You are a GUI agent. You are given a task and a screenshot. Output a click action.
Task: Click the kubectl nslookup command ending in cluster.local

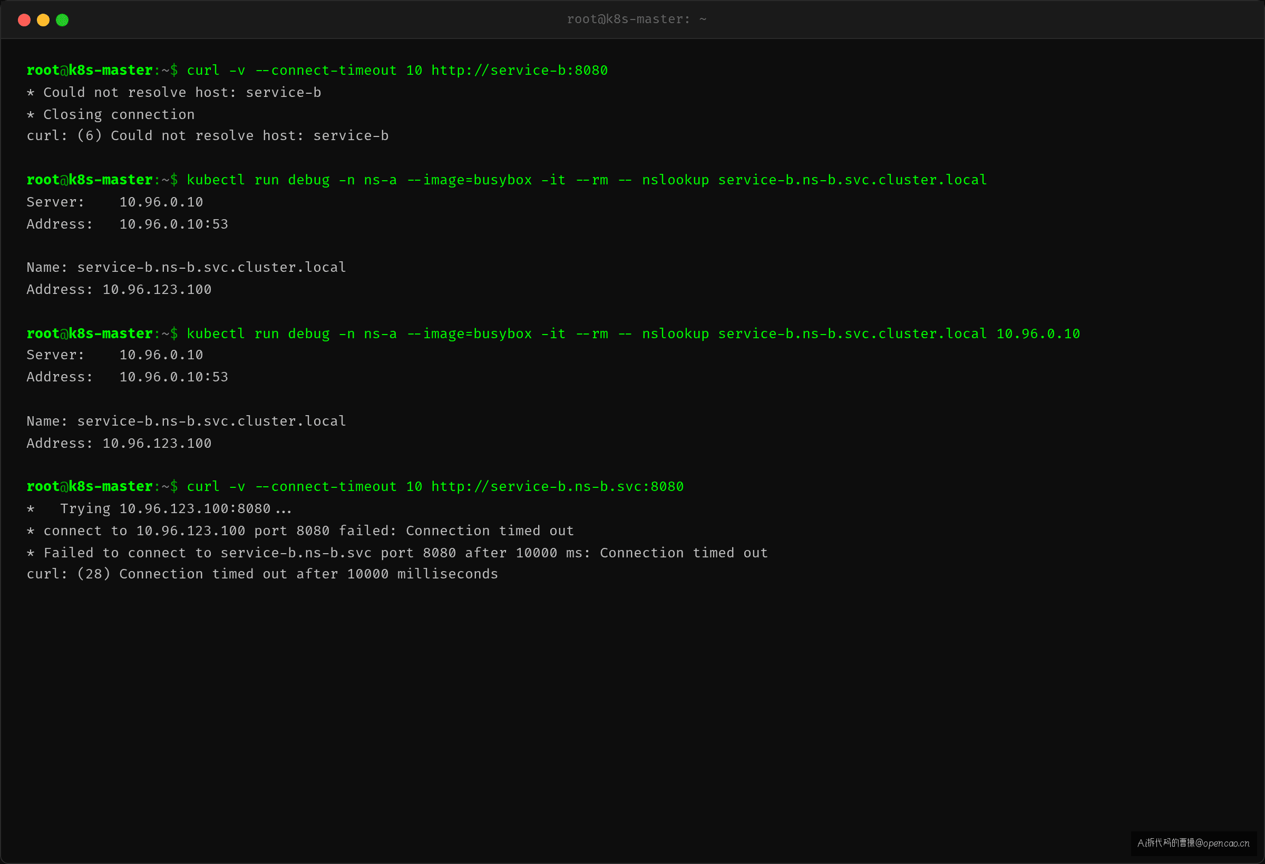tap(587, 180)
